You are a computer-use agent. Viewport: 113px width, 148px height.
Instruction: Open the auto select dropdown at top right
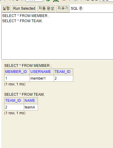[106, 1]
